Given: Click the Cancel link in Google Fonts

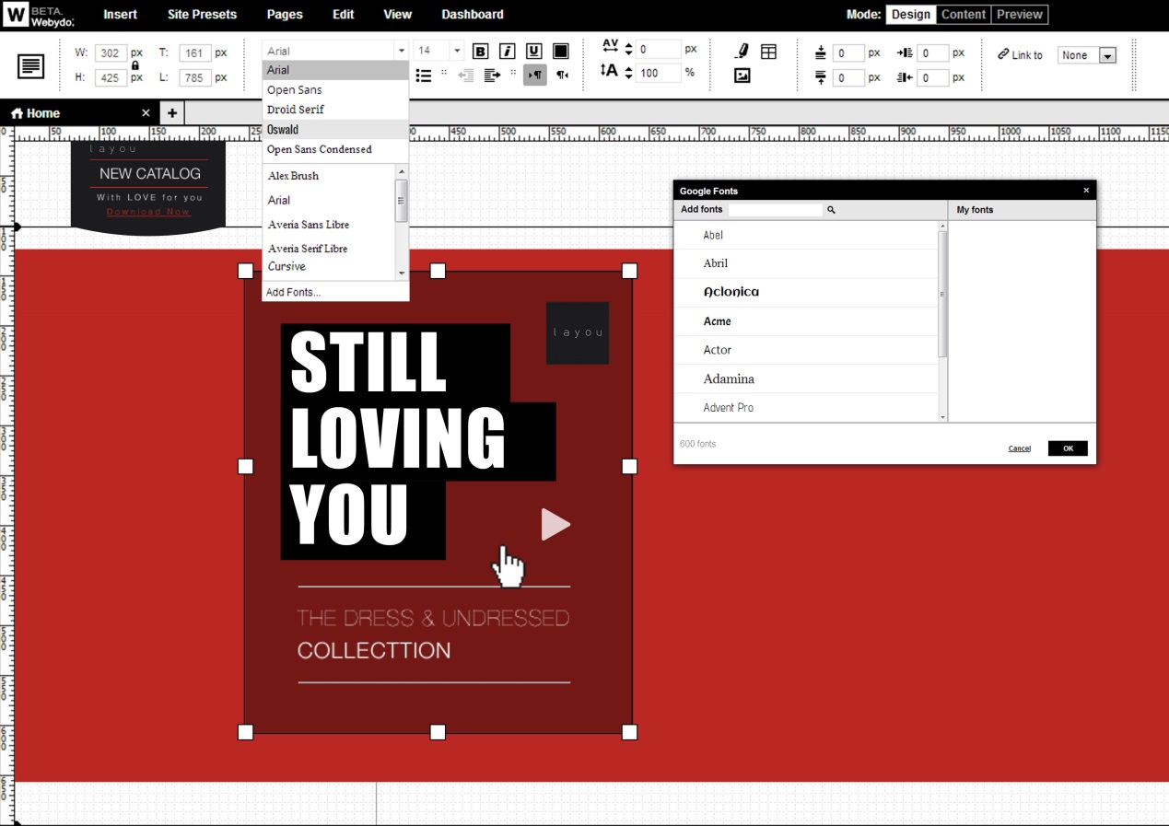Looking at the screenshot, I should (x=1019, y=448).
